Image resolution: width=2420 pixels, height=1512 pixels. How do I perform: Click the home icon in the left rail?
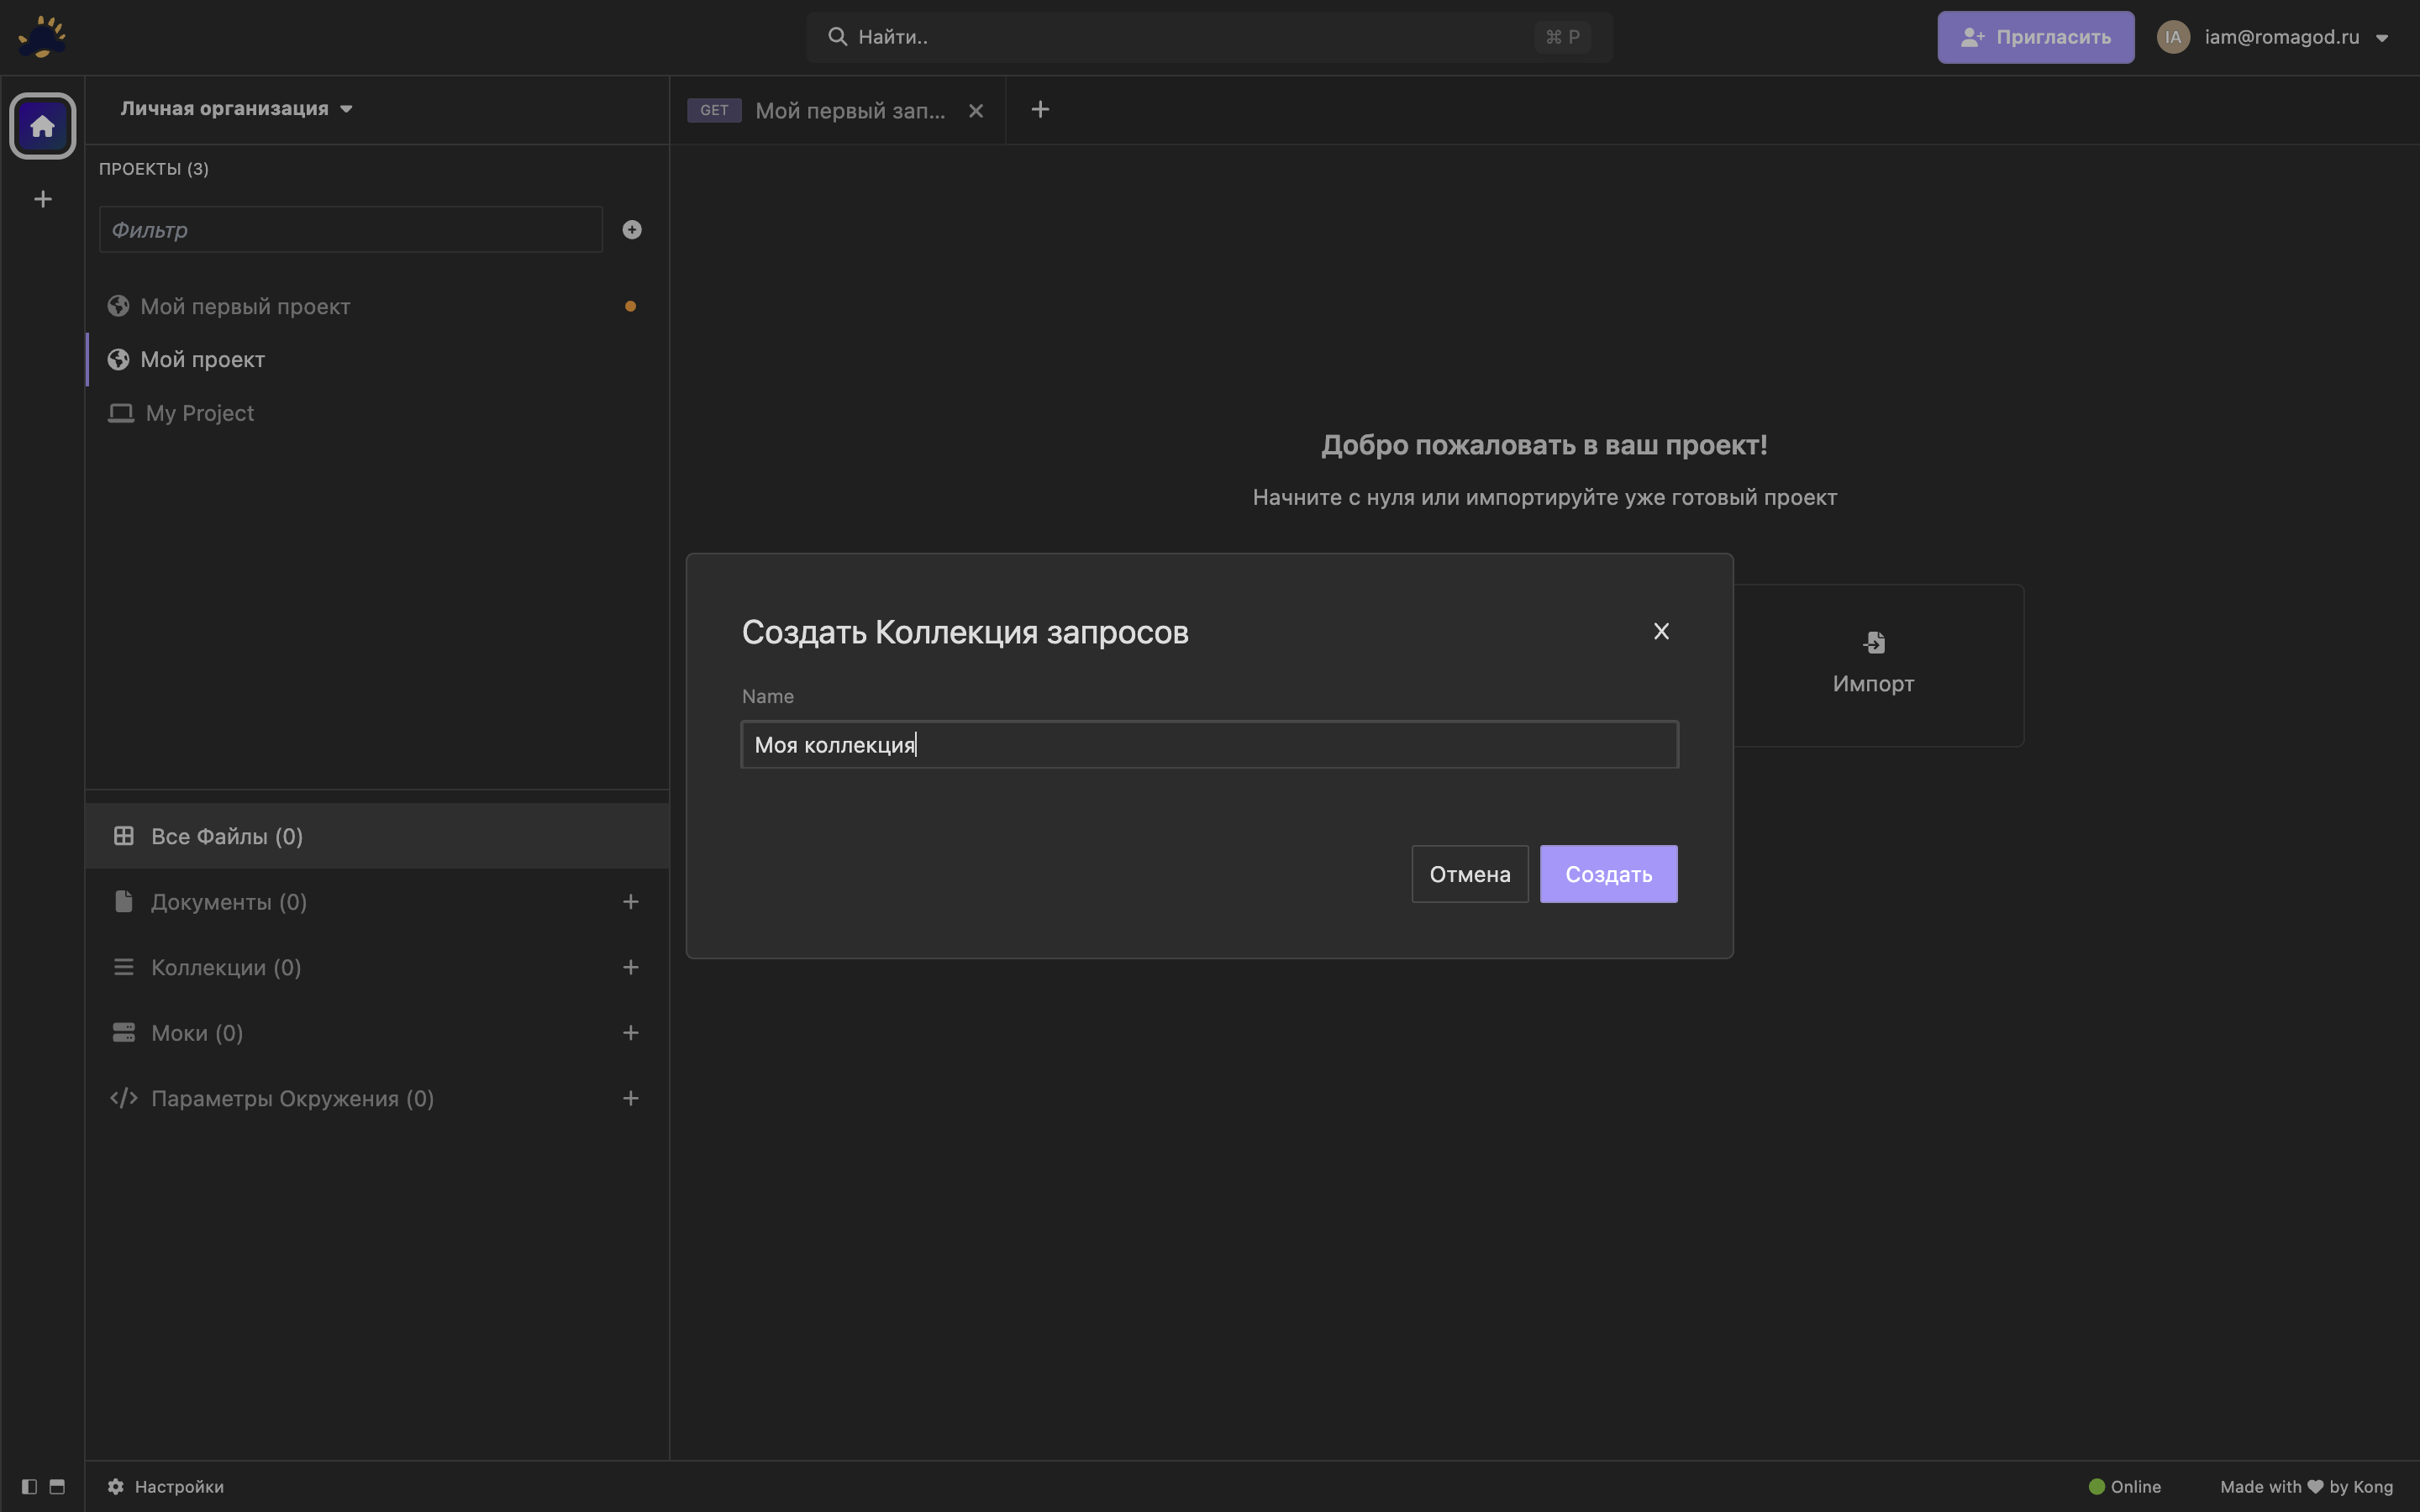coord(42,126)
